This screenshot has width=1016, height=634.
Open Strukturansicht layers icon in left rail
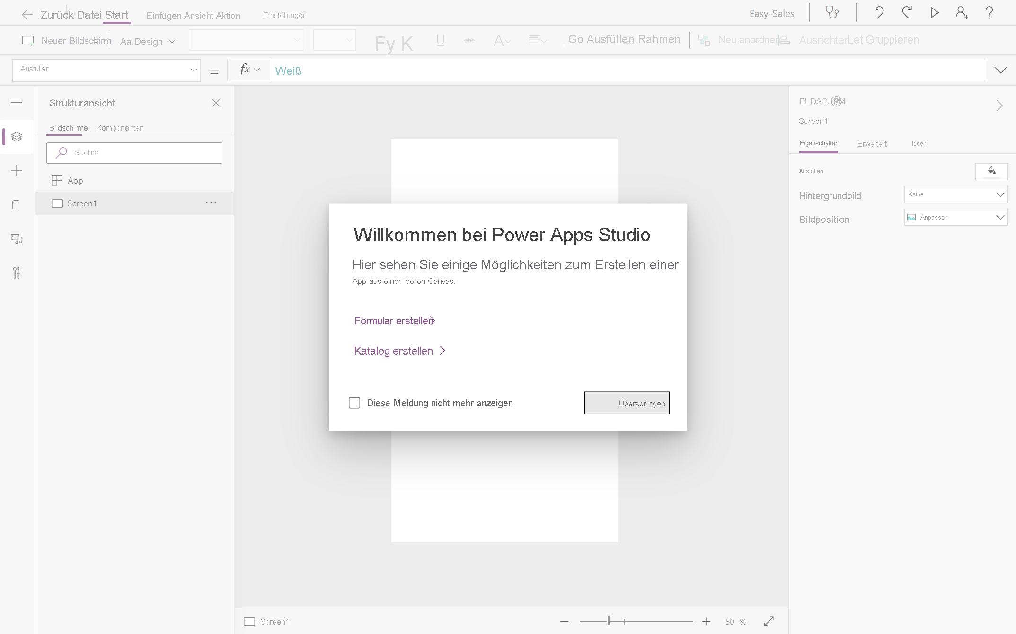pyautogui.click(x=17, y=137)
